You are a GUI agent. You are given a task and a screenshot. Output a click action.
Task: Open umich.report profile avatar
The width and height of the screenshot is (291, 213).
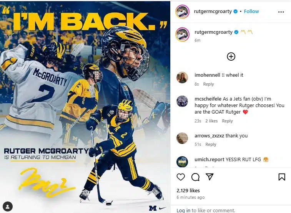[x=182, y=162]
